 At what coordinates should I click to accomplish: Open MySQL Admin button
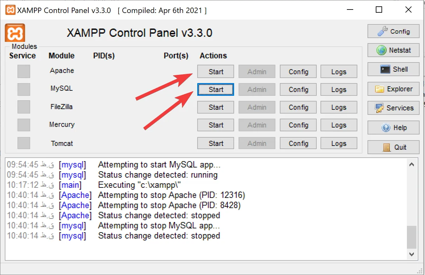tap(257, 89)
